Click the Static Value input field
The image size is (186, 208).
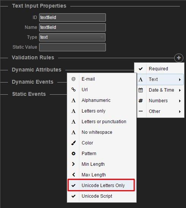(x=73, y=47)
